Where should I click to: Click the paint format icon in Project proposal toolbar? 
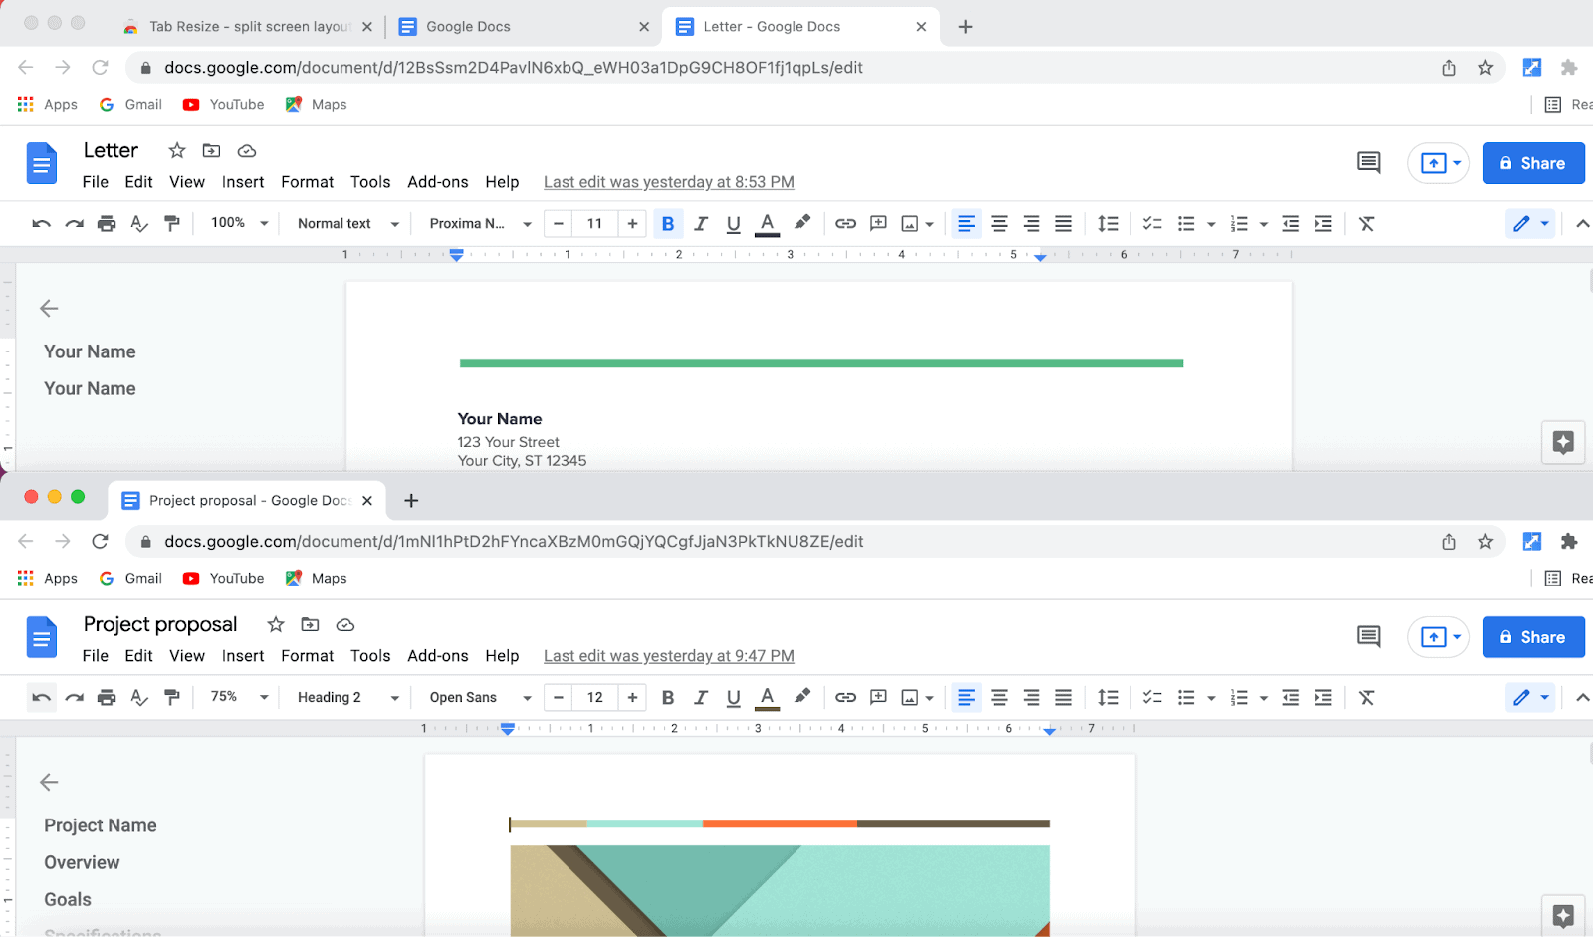(172, 698)
